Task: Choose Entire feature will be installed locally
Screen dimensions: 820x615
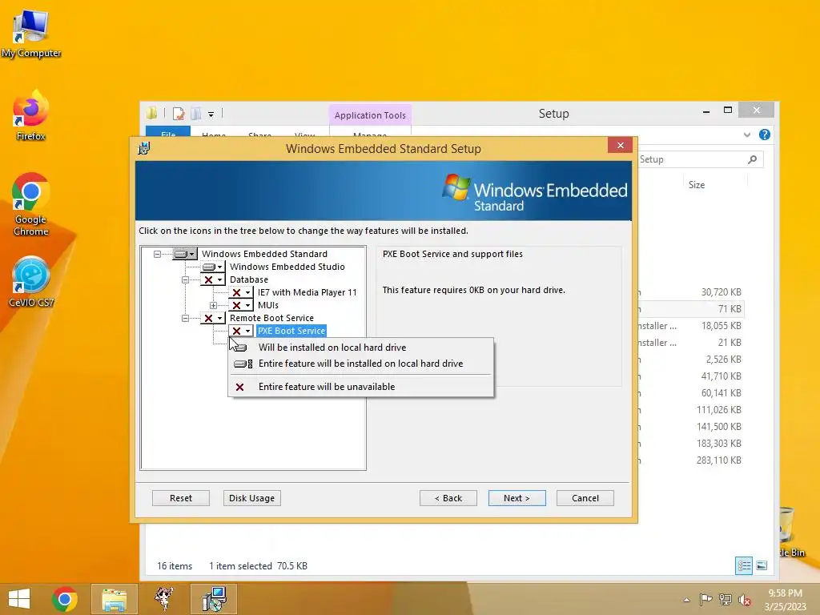Action: click(x=361, y=364)
